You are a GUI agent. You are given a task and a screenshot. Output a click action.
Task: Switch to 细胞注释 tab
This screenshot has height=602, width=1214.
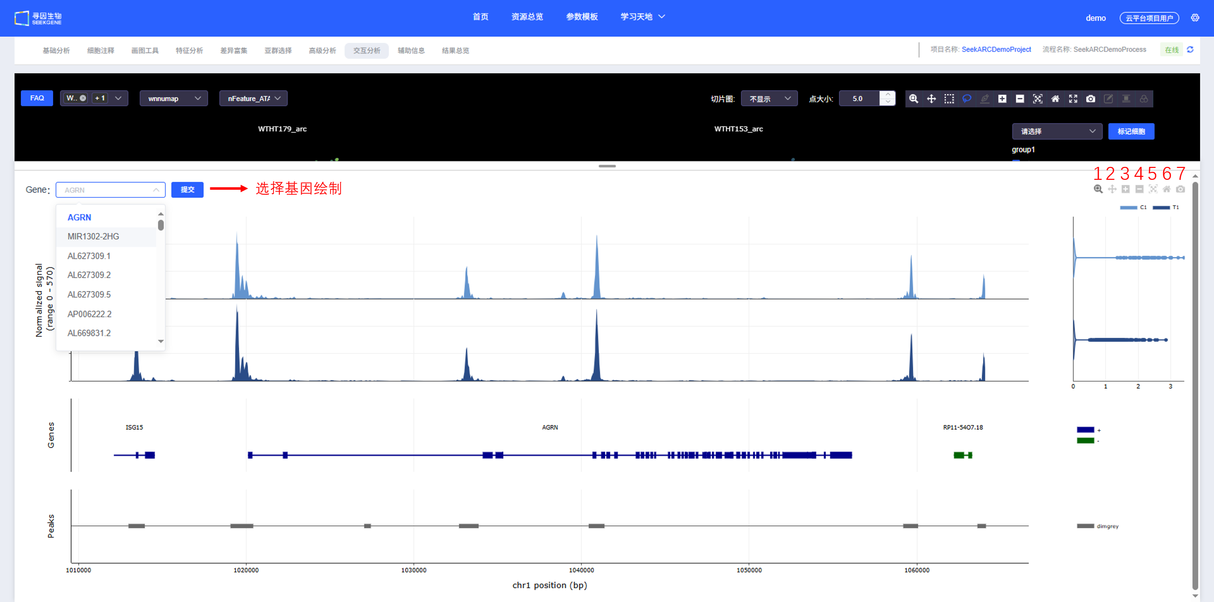coord(100,50)
